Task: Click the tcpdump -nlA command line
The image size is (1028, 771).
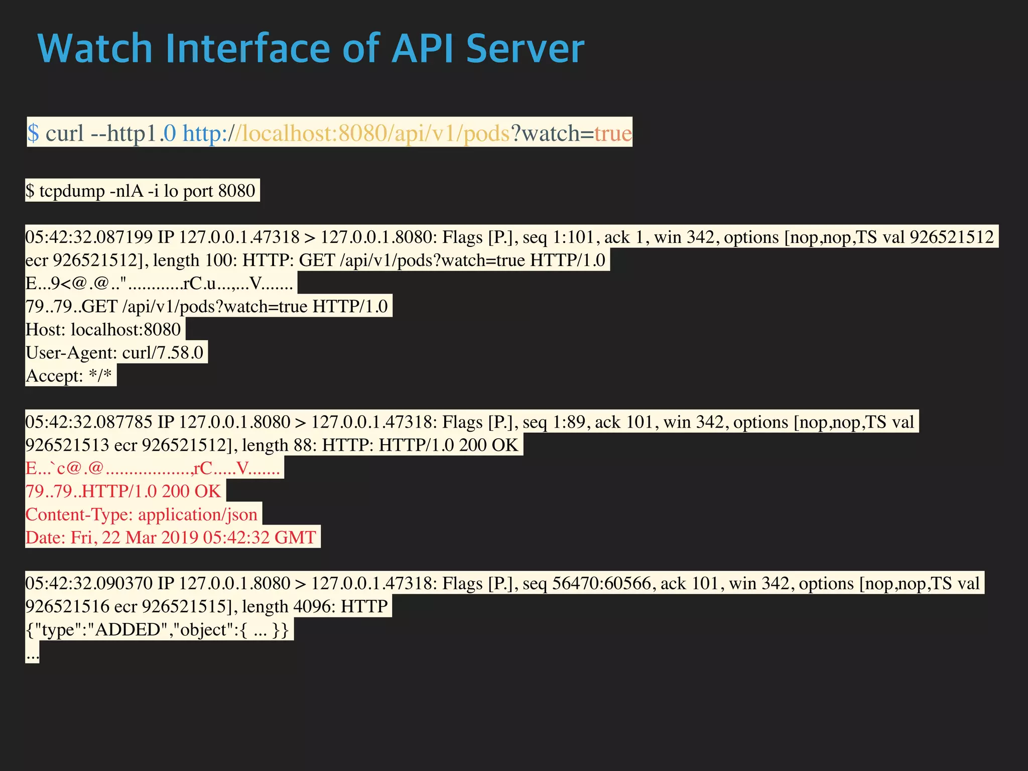Action: [x=142, y=191]
